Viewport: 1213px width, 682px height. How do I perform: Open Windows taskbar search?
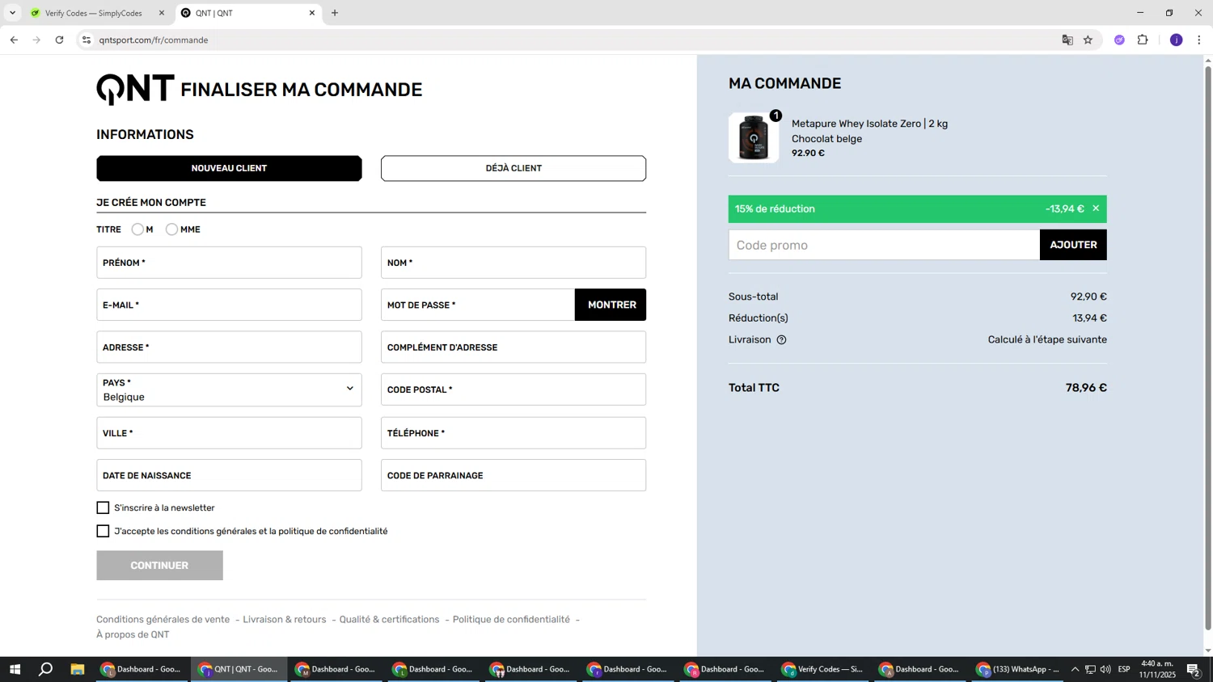click(x=46, y=669)
